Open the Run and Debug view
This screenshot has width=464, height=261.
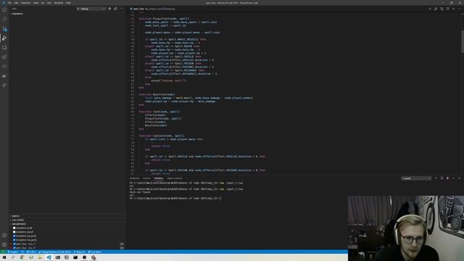click(x=4, y=38)
